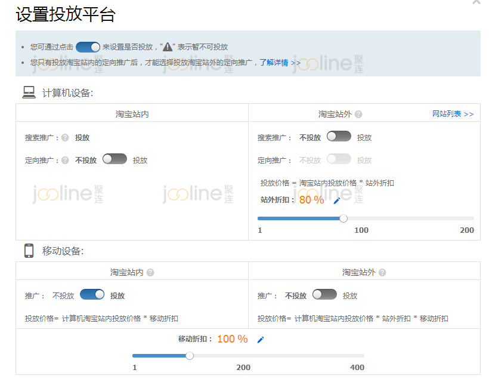Close the dialog with the X icon
This screenshot has width=489, height=382.
[x=476, y=2]
